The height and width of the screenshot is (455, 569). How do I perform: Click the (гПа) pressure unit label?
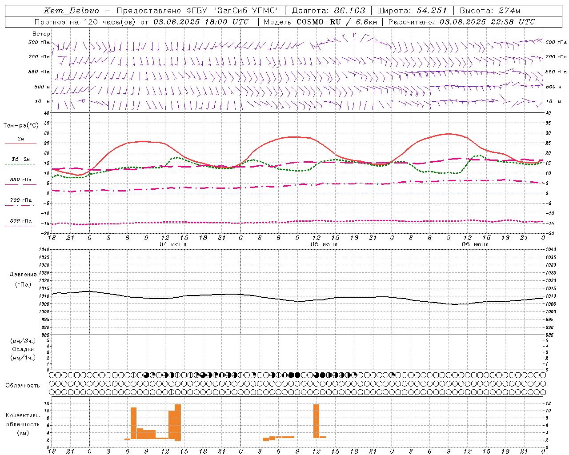click(x=23, y=285)
